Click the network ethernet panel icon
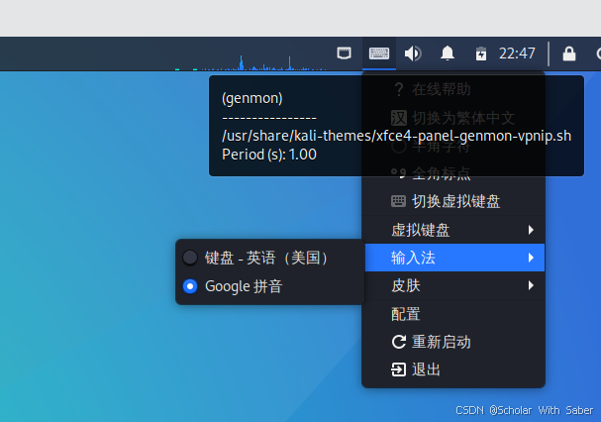The image size is (601, 422). (x=344, y=53)
